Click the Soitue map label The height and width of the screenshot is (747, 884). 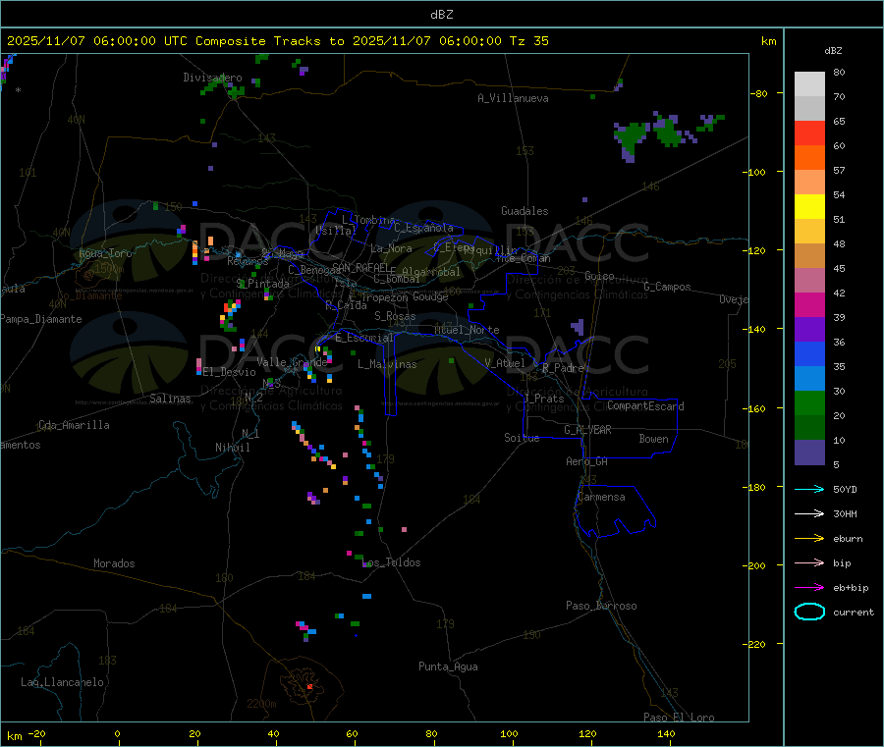click(x=522, y=438)
